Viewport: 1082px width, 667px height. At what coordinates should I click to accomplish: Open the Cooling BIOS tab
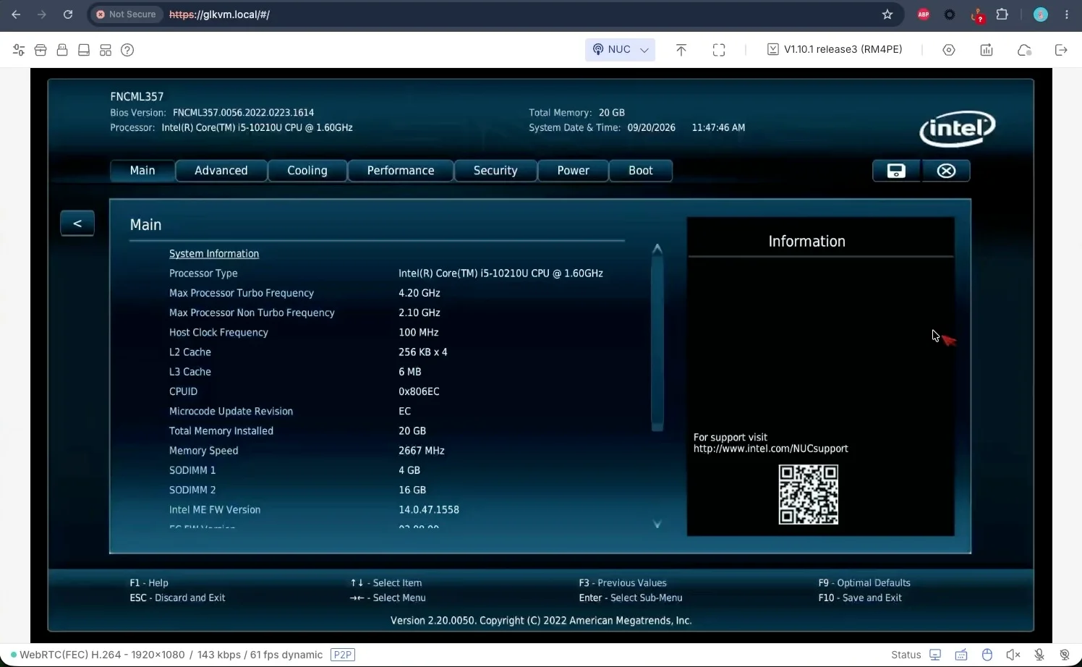(307, 171)
